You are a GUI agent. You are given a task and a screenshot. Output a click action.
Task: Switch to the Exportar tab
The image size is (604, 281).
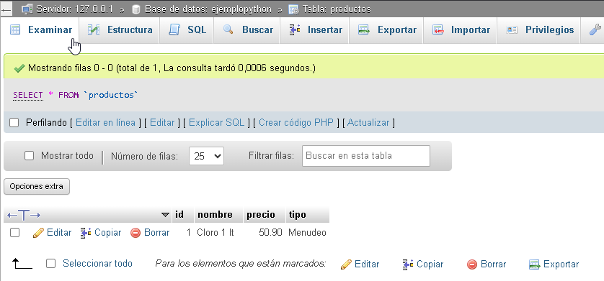[387, 30]
